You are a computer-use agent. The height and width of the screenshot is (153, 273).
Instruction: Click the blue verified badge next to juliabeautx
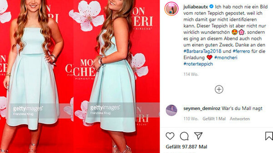[x=211, y=7]
